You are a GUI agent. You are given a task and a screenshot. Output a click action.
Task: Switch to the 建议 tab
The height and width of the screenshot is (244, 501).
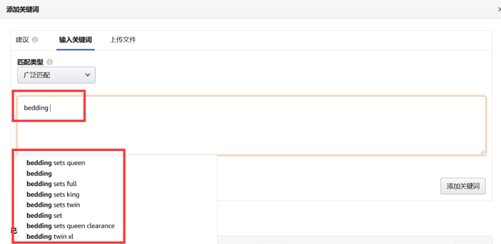pyautogui.click(x=22, y=40)
